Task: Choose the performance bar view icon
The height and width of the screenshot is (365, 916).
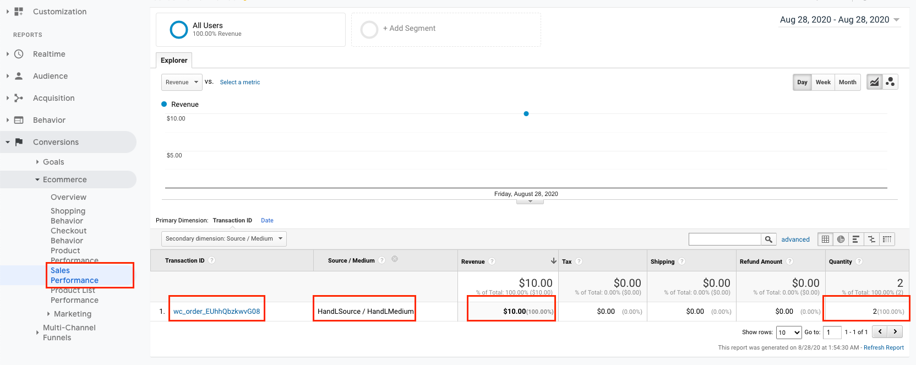Action: 856,239
